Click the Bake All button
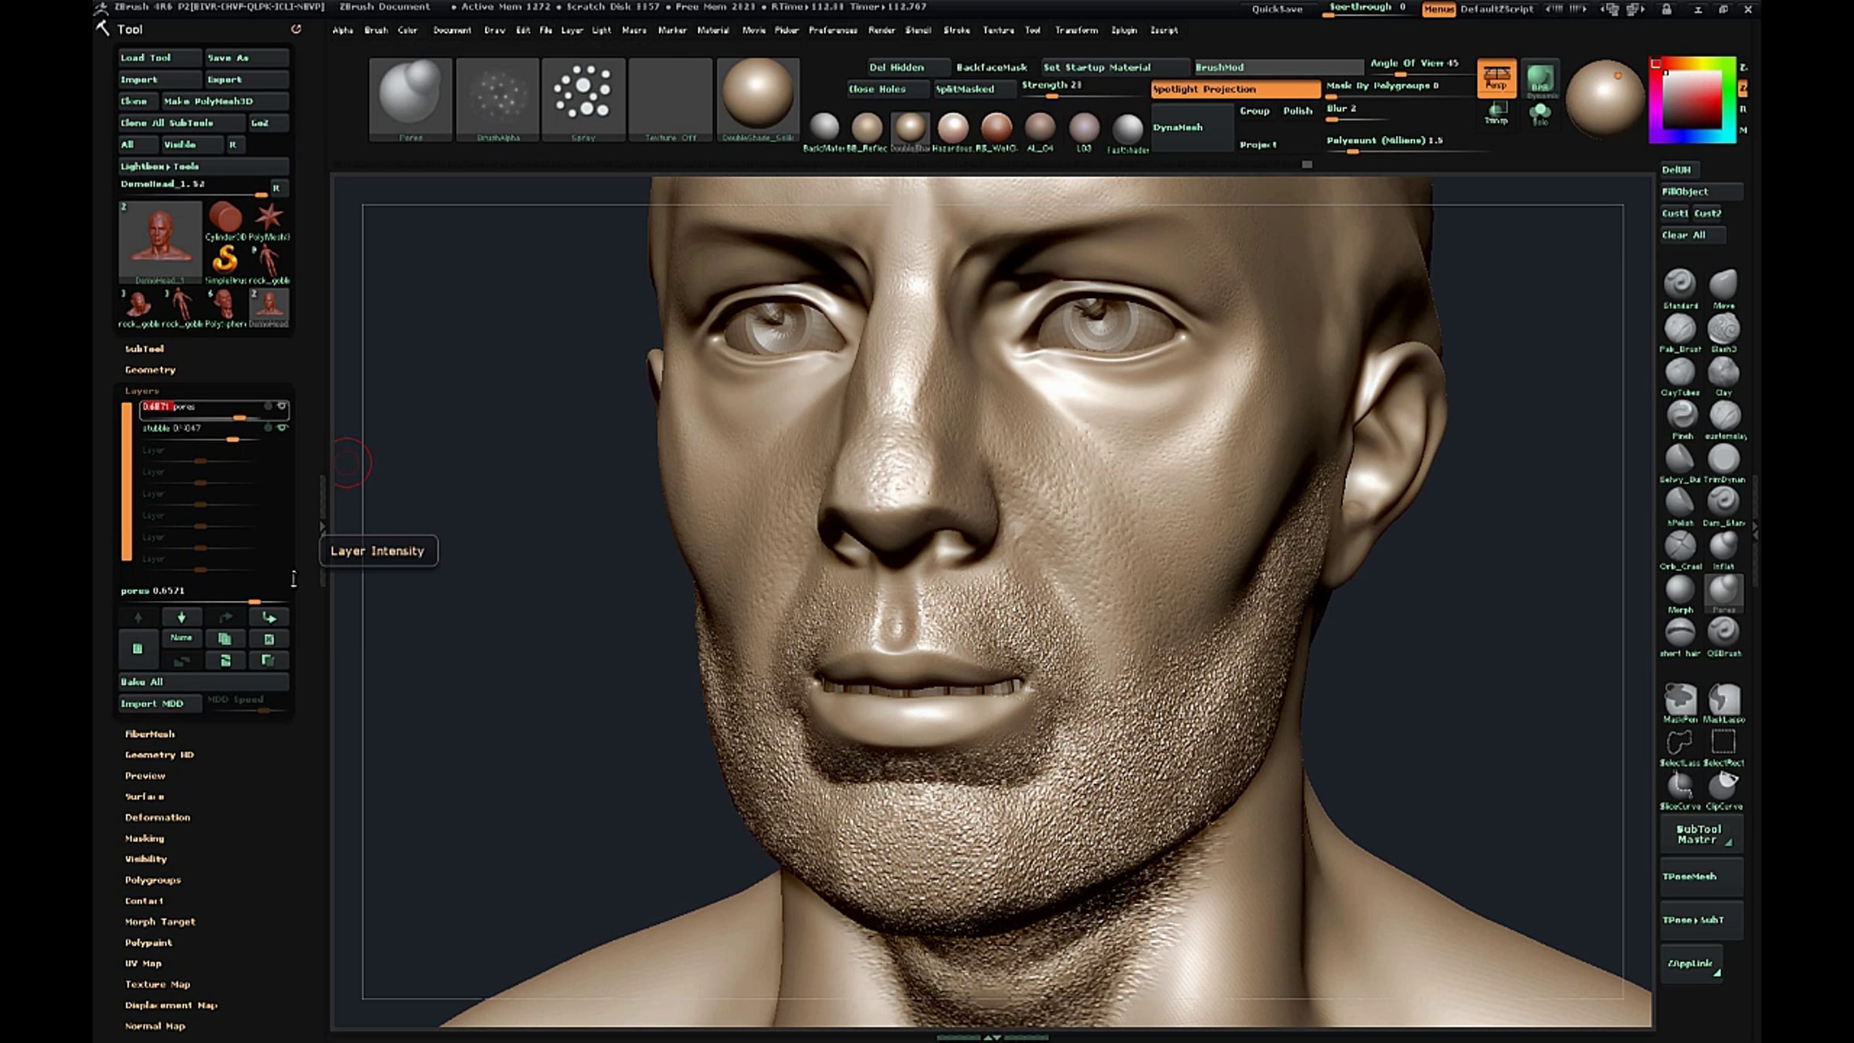Image resolution: width=1854 pixels, height=1043 pixels. click(x=204, y=682)
